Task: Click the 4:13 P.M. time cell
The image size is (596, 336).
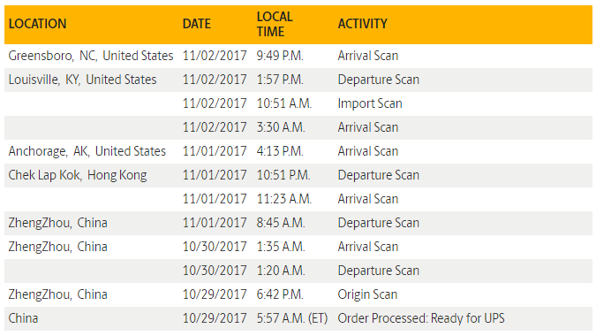Action: pyautogui.click(x=280, y=151)
